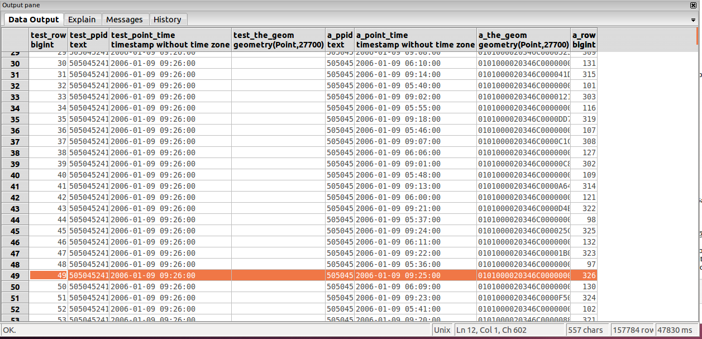Screen dimensions: 702x339
Task: Open the Messages tab
Action: 125,20
